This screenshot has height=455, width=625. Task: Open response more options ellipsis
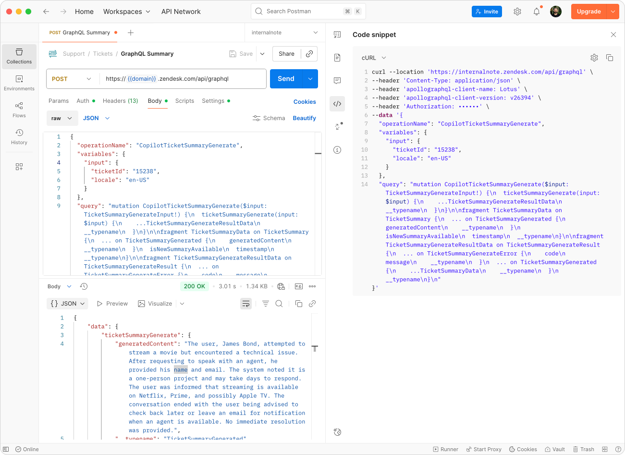(312, 286)
